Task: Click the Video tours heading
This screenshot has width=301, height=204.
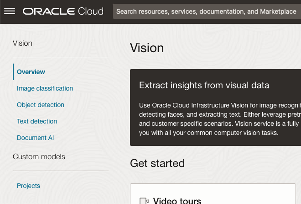Action: click(177, 201)
